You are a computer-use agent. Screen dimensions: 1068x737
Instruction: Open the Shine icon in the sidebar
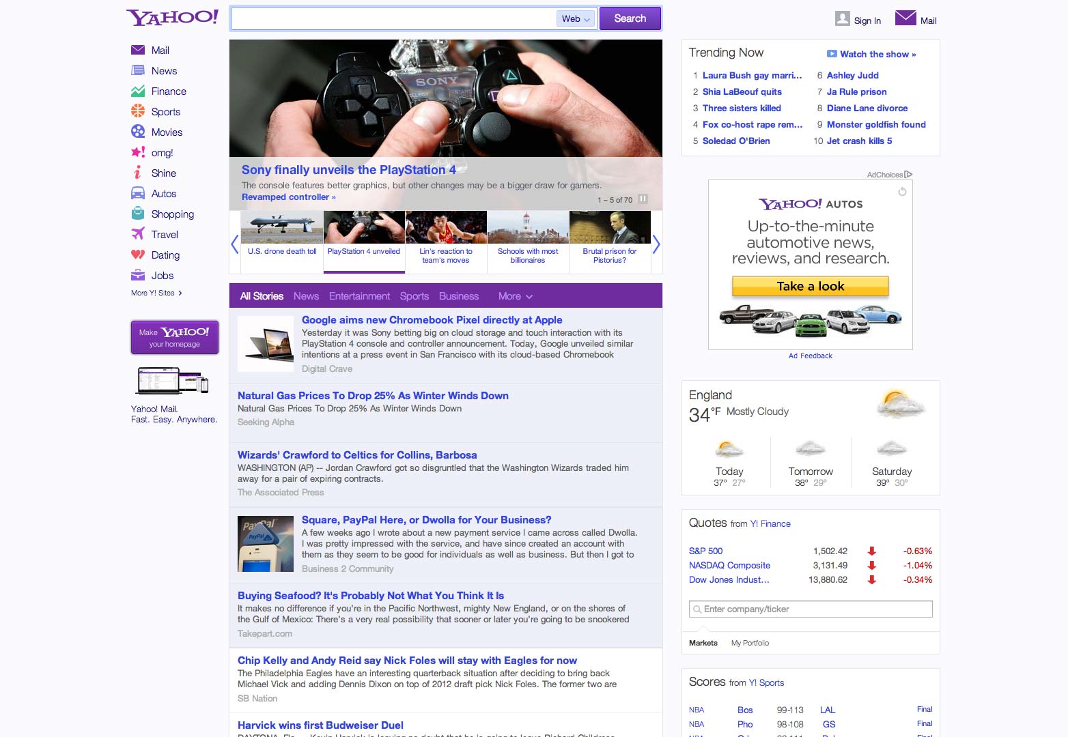pyautogui.click(x=138, y=173)
